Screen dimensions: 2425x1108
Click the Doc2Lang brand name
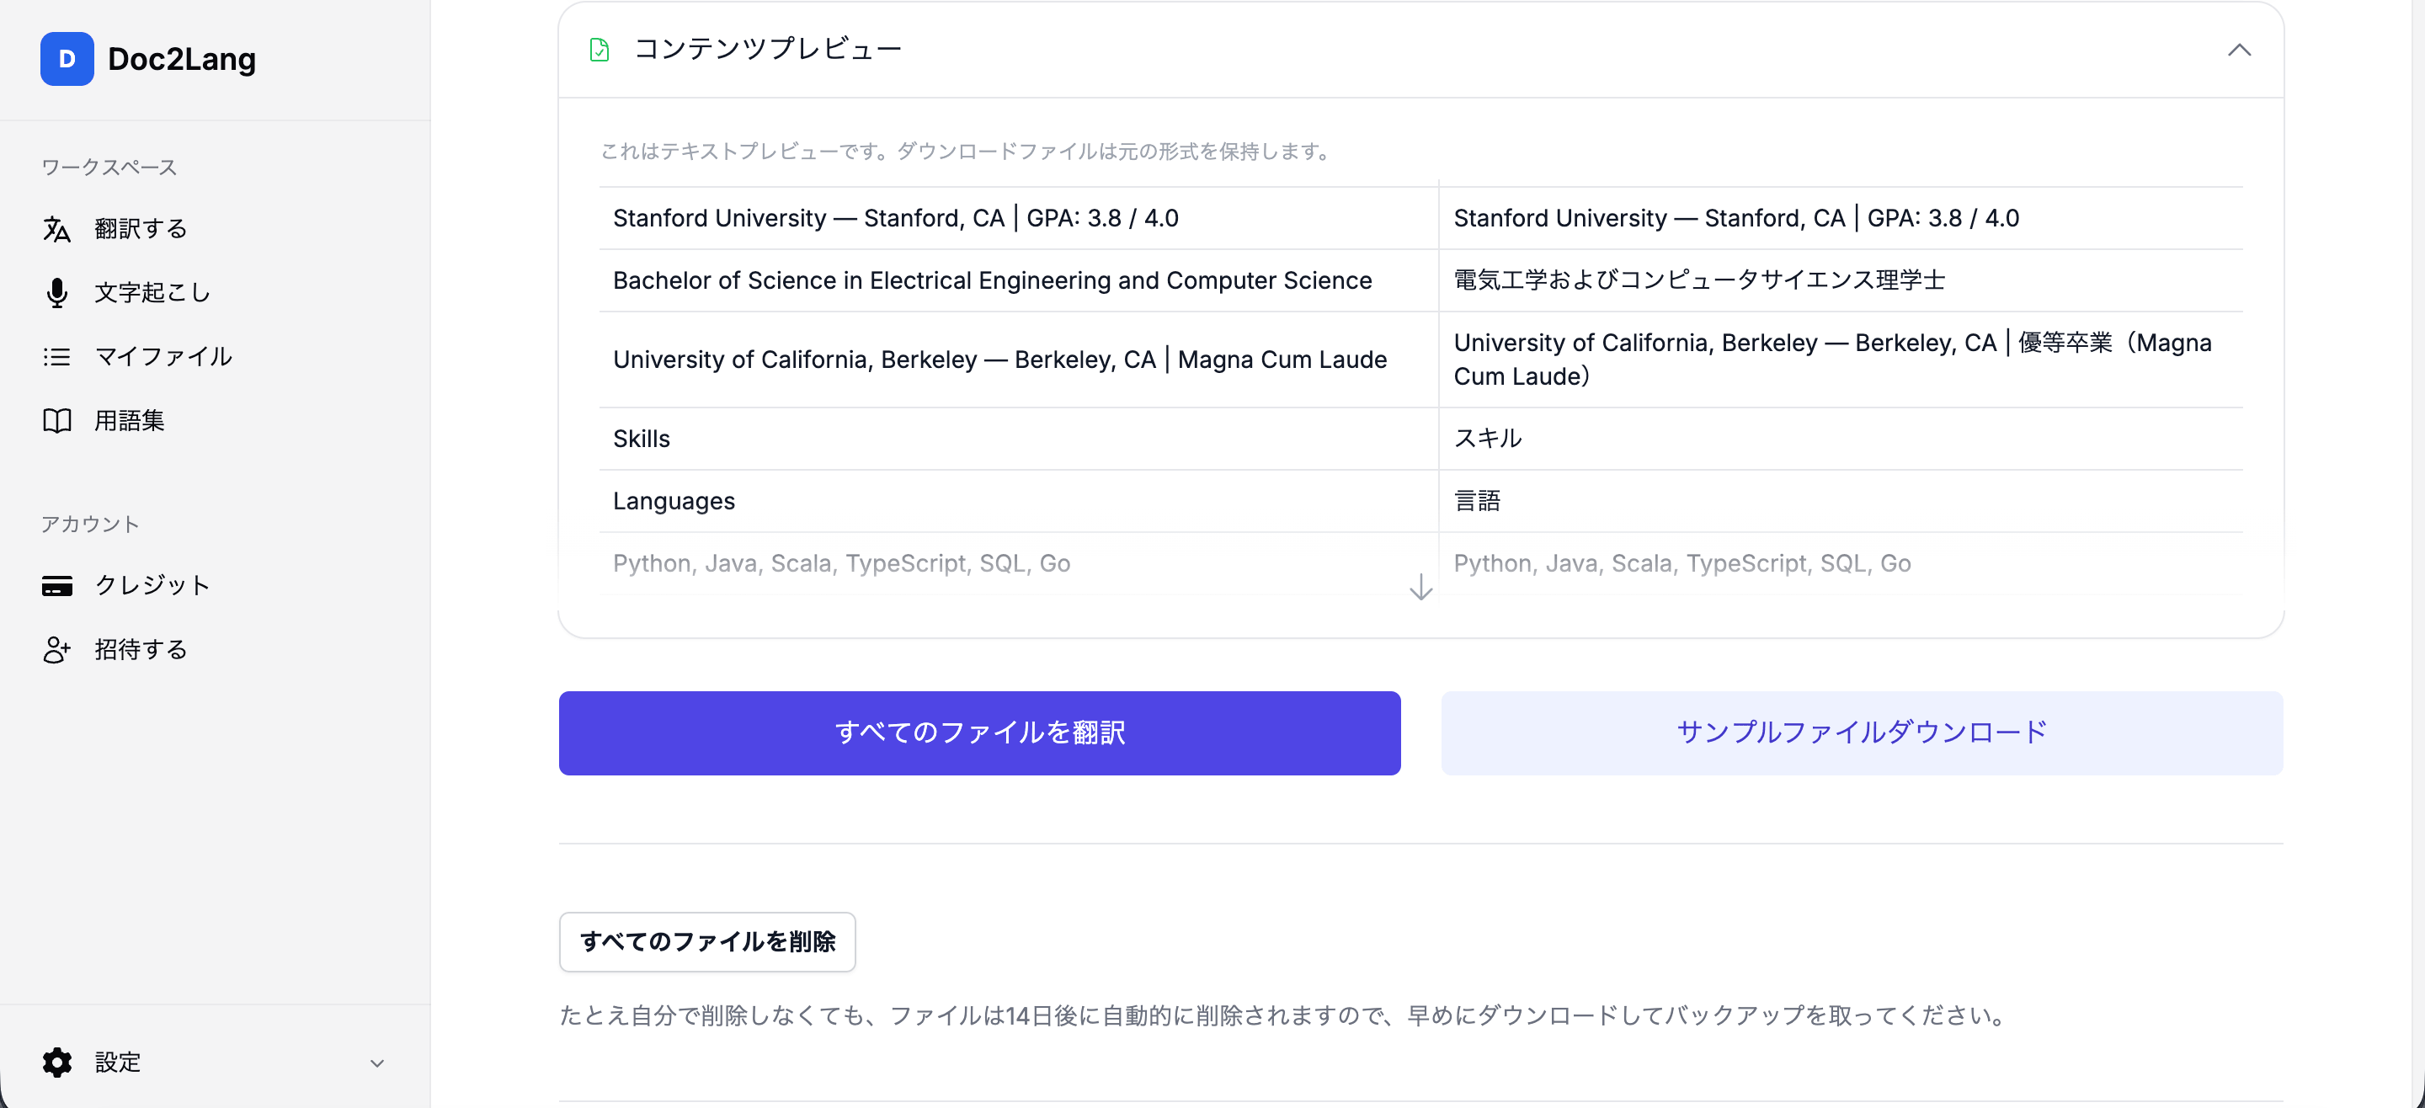[182, 59]
